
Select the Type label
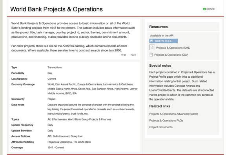[x=14, y=67]
